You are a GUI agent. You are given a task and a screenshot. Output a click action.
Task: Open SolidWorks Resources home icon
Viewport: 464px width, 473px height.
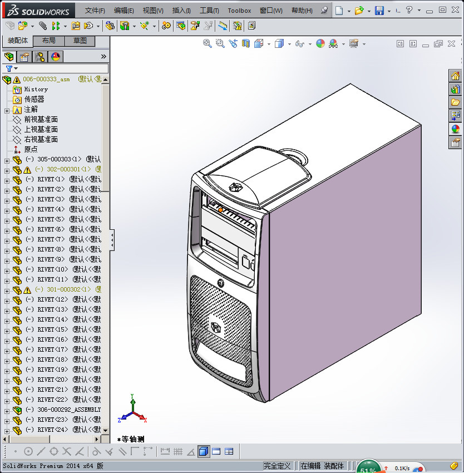455,76
